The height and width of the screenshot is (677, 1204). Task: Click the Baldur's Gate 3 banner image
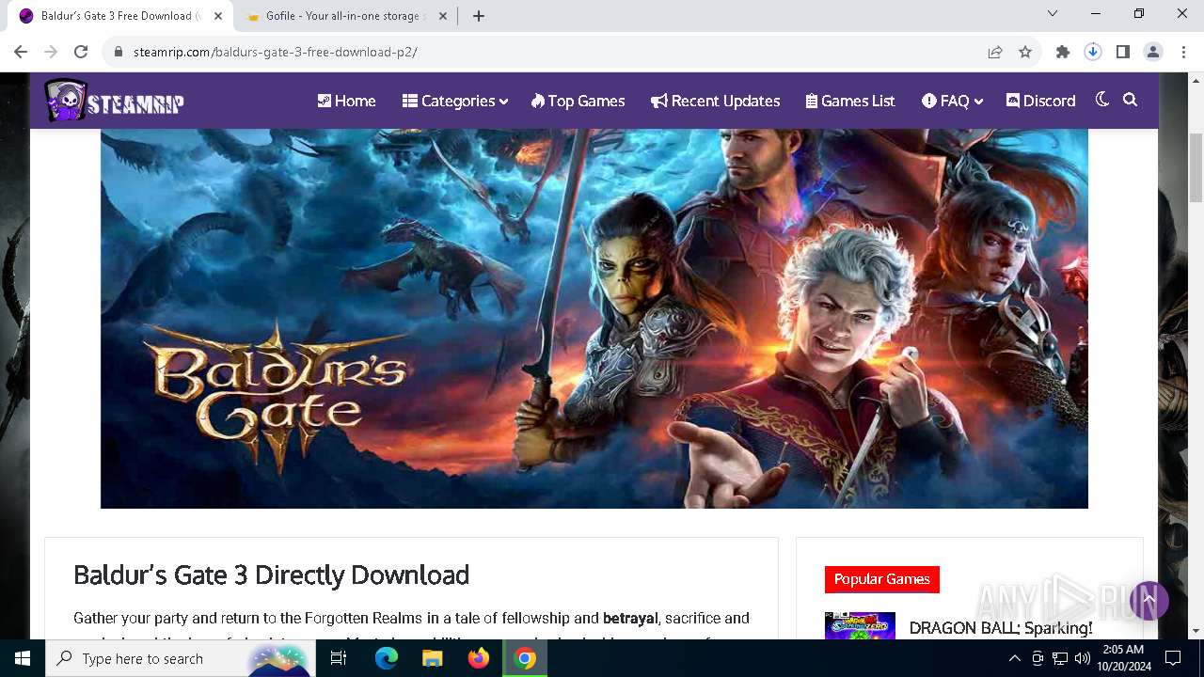(594, 319)
